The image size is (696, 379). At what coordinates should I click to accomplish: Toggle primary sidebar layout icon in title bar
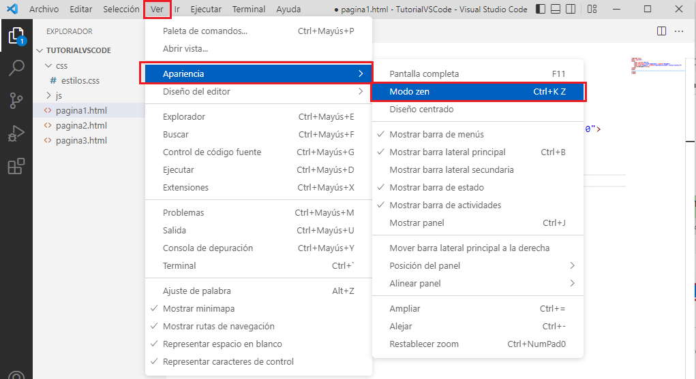pyautogui.click(x=540, y=9)
